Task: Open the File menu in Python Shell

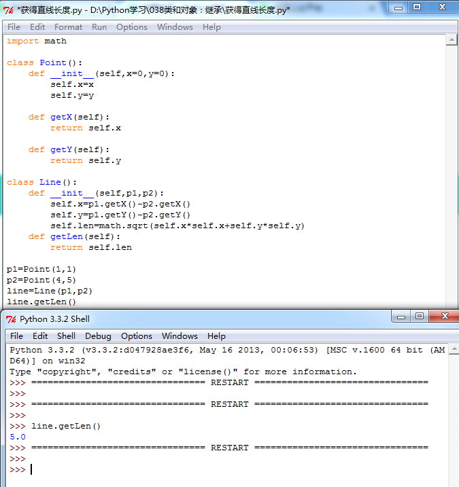Action: pyautogui.click(x=17, y=336)
